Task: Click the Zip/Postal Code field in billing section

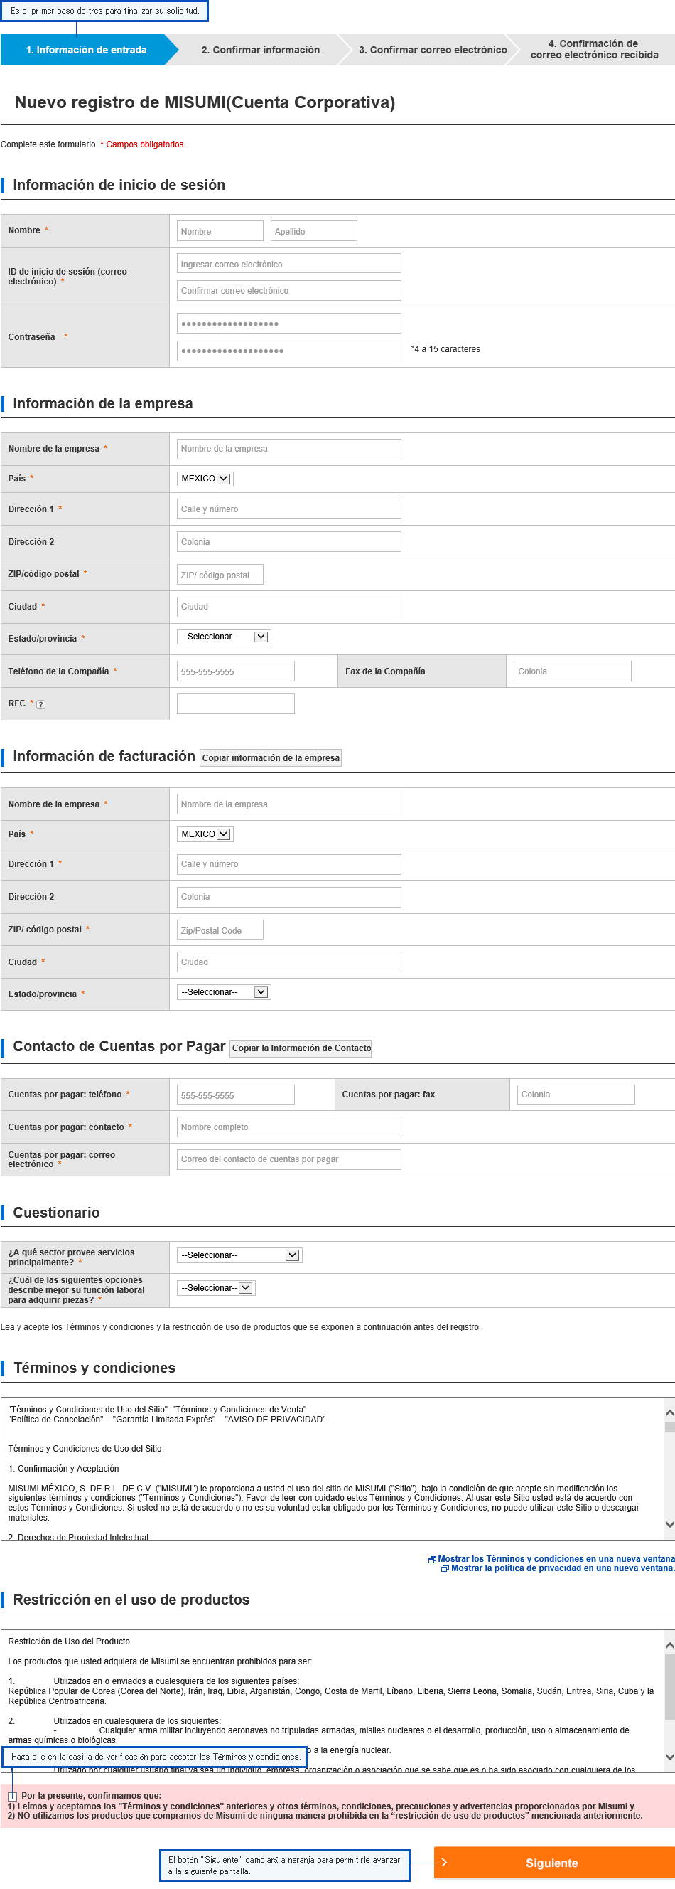Action: (220, 930)
